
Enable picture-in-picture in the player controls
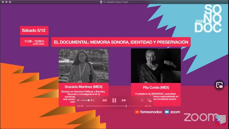tap(149, 100)
